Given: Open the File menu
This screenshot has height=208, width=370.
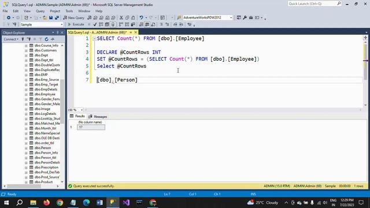Looking at the screenshot, I should (x=5, y=11).
